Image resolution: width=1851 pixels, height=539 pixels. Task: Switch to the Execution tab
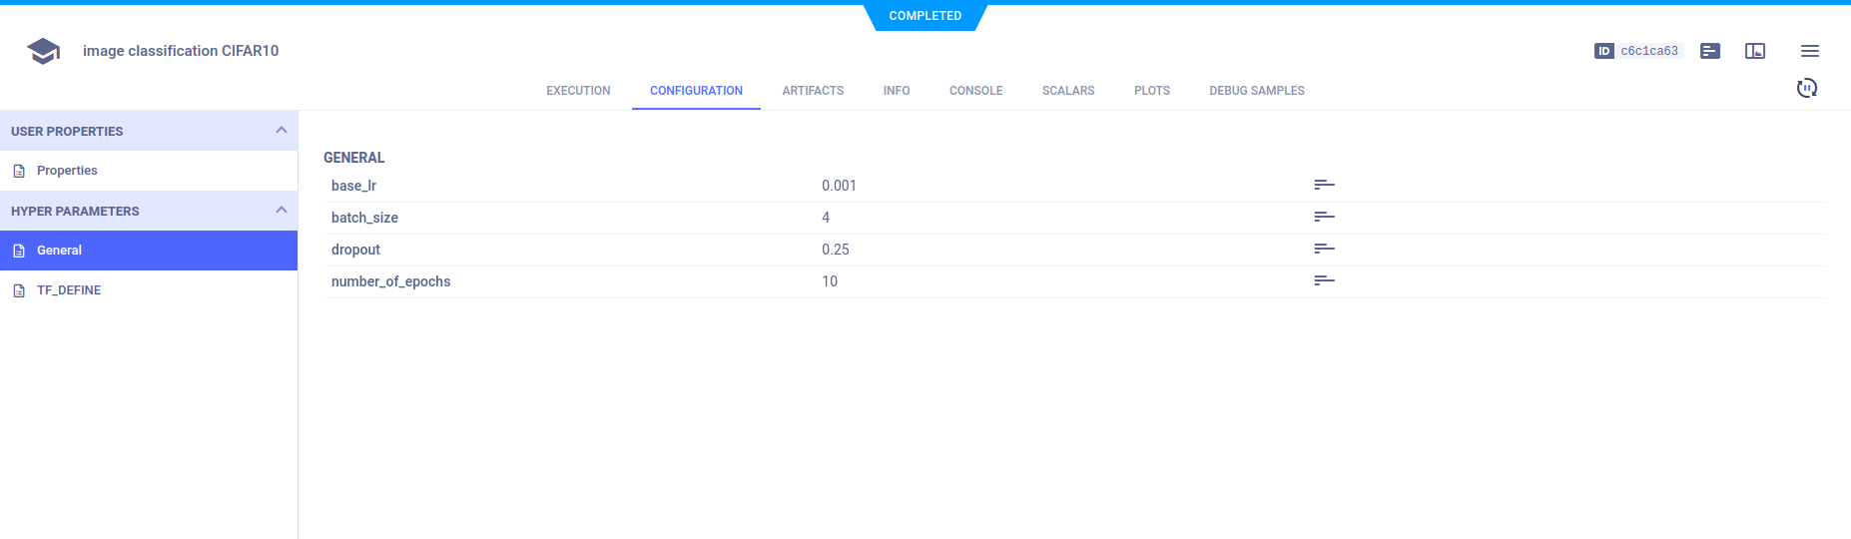pos(578,91)
